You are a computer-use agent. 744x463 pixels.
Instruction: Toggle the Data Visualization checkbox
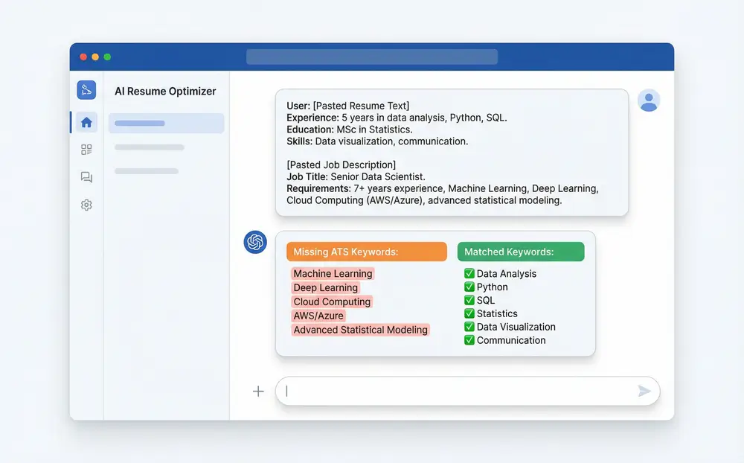(x=469, y=326)
